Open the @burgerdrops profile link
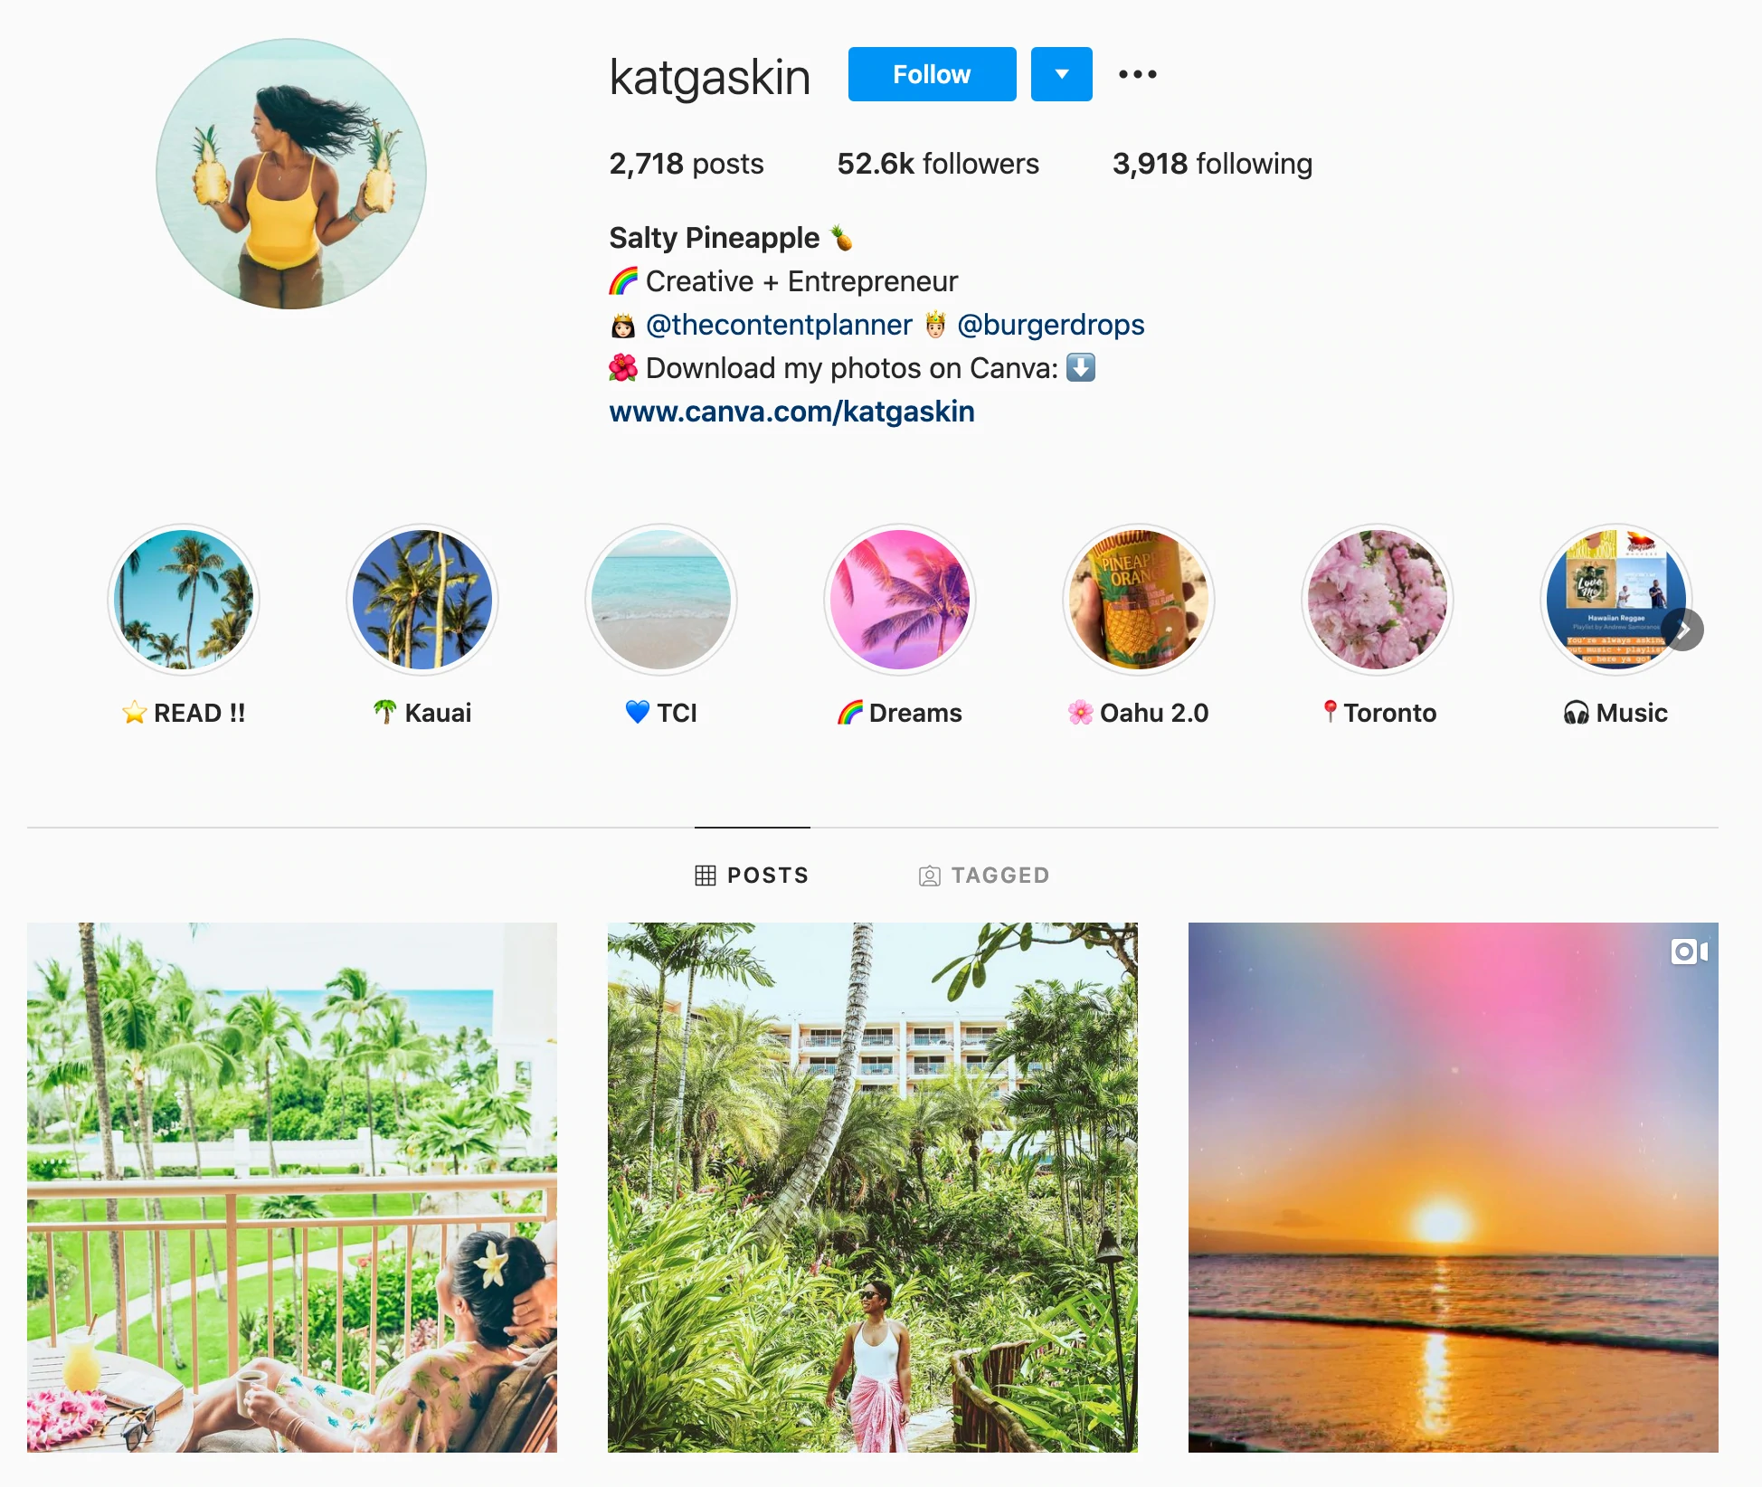This screenshot has width=1762, height=1487. coord(1051,325)
